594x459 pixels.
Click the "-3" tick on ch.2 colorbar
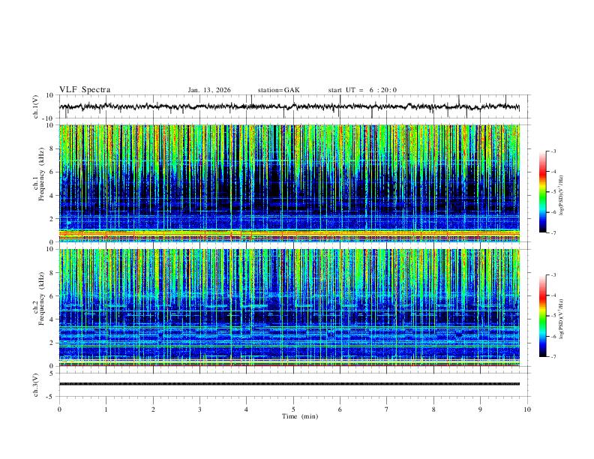point(553,275)
